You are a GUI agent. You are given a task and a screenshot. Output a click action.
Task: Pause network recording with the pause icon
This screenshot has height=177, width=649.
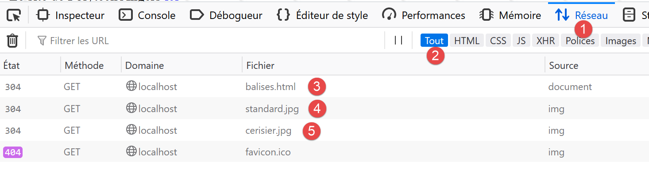point(398,41)
